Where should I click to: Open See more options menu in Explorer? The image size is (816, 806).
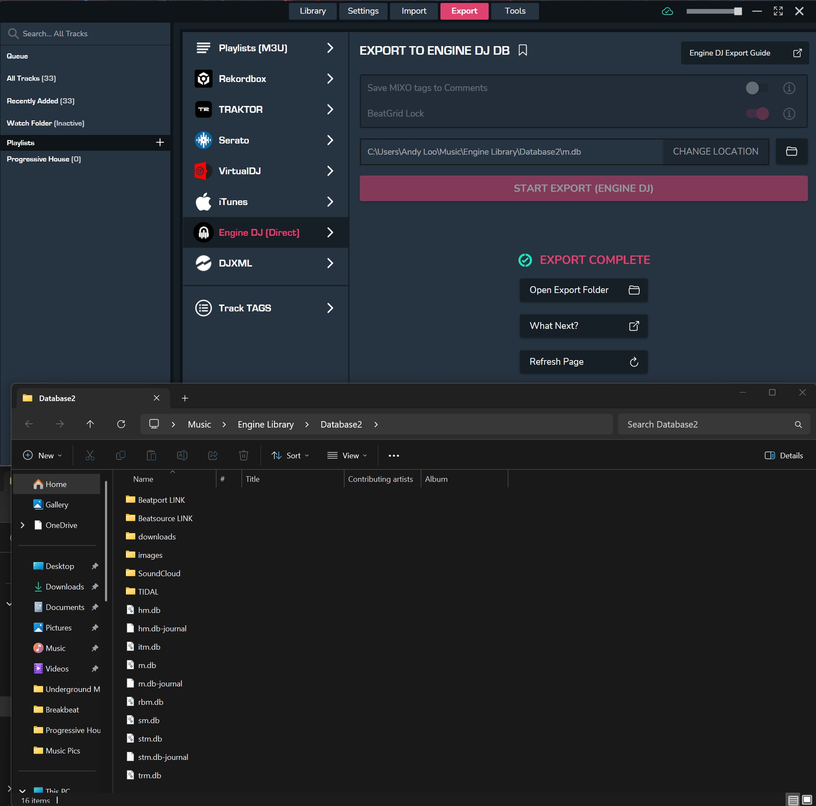[394, 455]
